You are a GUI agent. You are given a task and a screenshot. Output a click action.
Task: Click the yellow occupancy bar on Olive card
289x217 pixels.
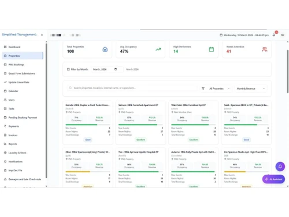(78, 171)
